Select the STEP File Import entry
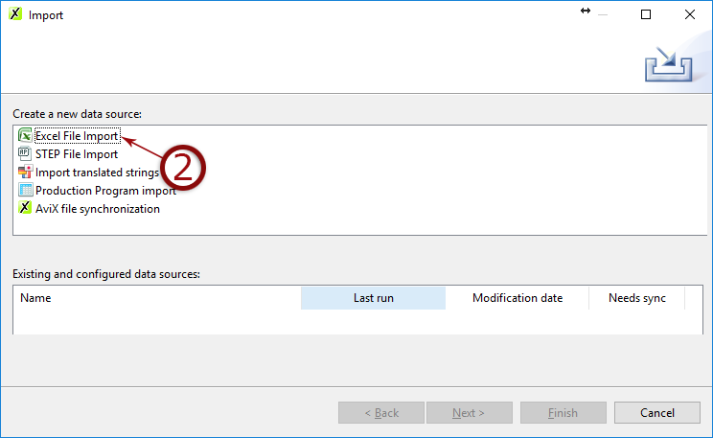This screenshot has width=713, height=438. click(x=77, y=154)
